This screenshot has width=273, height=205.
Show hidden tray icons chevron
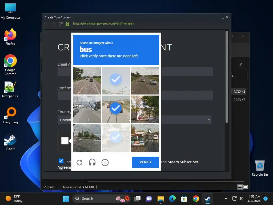click(226, 199)
